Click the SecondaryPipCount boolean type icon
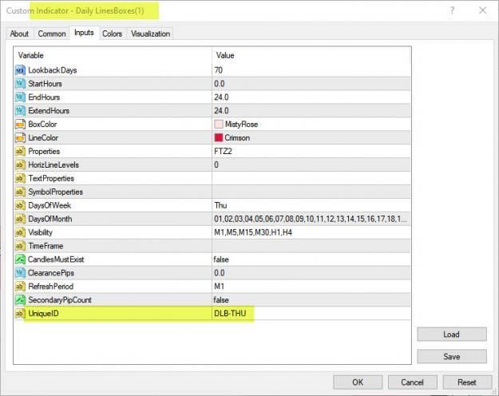Image resolution: width=499 pixels, height=396 pixels. click(x=20, y=300)
